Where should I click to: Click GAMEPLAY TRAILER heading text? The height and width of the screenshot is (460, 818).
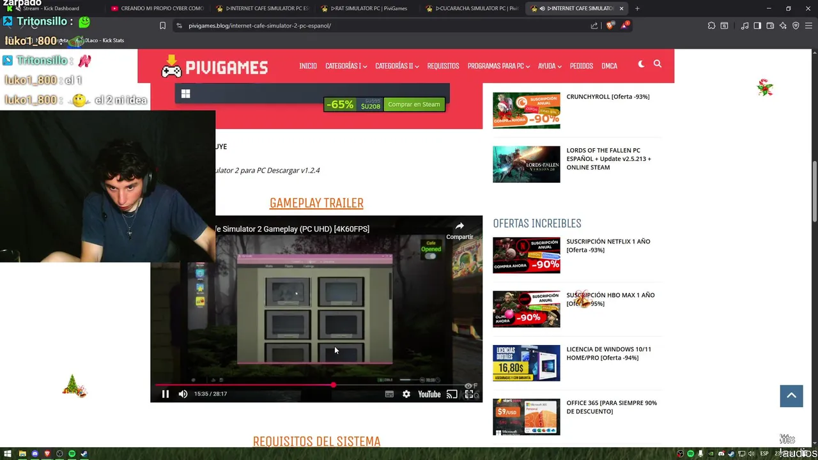[316, 203]
